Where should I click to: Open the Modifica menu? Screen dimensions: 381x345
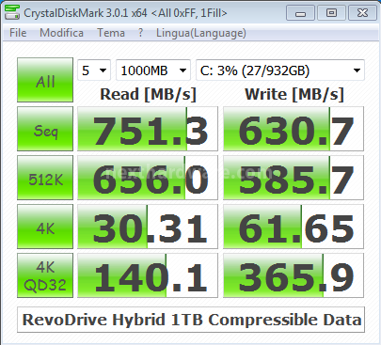tap(61, 33)
